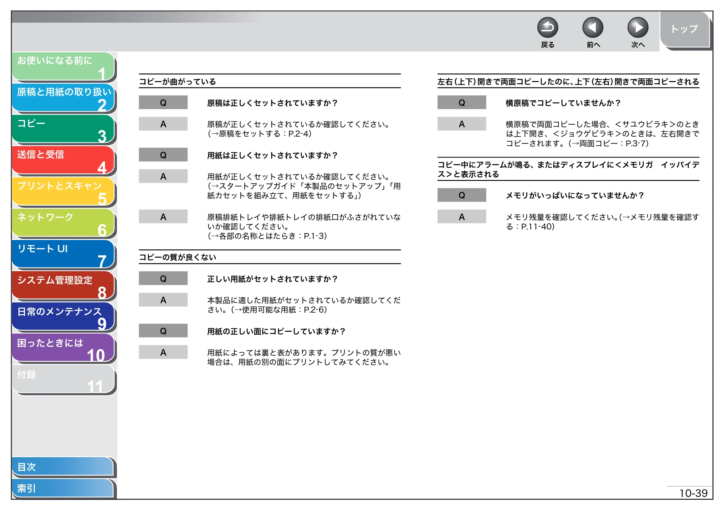Click question 用紙は正しくセットされていますか？
Image resolution: width=724 pixels, height=511 pixels.
[x=272, y=155]
